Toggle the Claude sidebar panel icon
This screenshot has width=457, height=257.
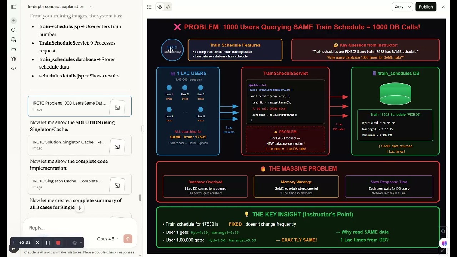14,7
